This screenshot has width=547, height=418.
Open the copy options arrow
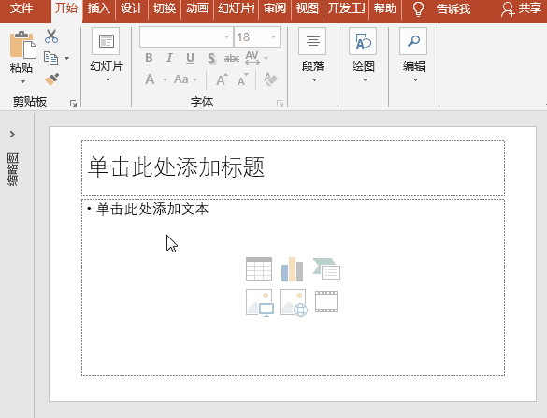[66, 58]
